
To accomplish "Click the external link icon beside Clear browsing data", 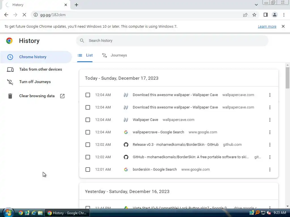I will coord(62,96).
